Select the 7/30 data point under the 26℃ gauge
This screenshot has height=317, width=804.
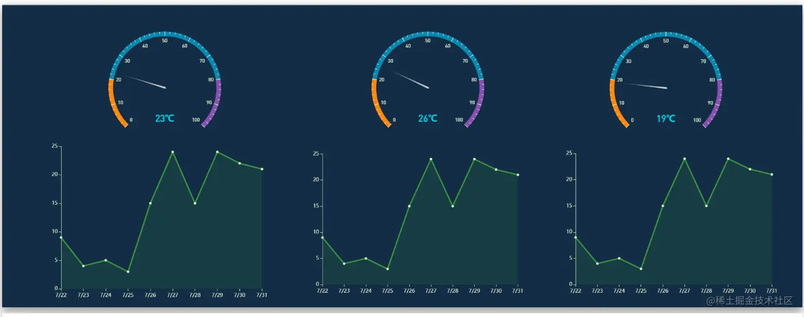496,170
